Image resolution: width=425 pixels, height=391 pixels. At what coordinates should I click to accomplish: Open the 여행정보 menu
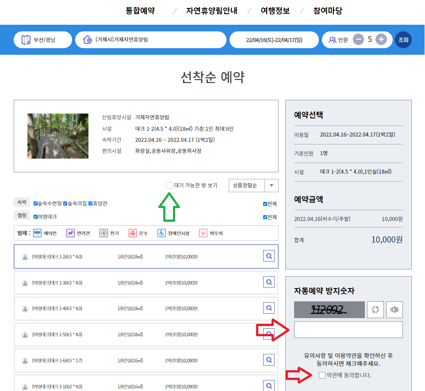pyautogui.click(x=275, y=11)
